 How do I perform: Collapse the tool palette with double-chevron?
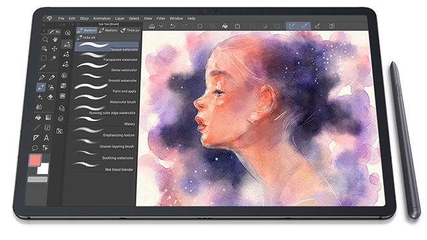pyautogui.click(x=43, y=25)
